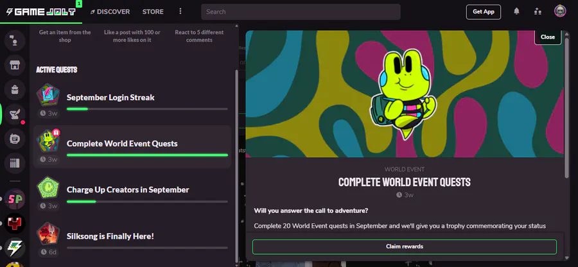Click the quest detail panel scrollbar
This screenshot has width=578, height=267.
[x=566, y=107]
